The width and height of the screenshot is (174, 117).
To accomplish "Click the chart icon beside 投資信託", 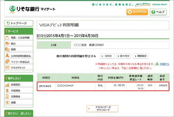I will click(7, 85).
